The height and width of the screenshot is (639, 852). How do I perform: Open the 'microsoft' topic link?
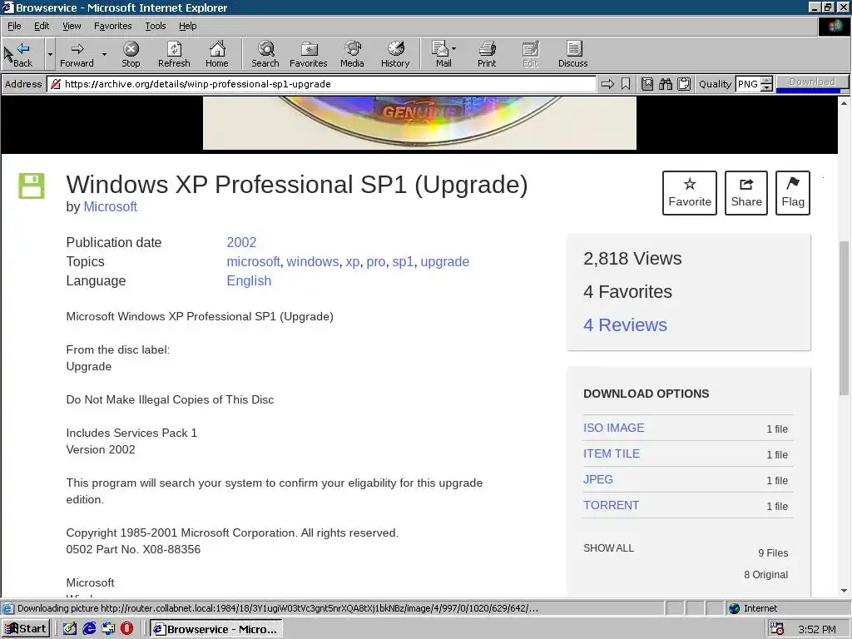(x=253, y=261)
